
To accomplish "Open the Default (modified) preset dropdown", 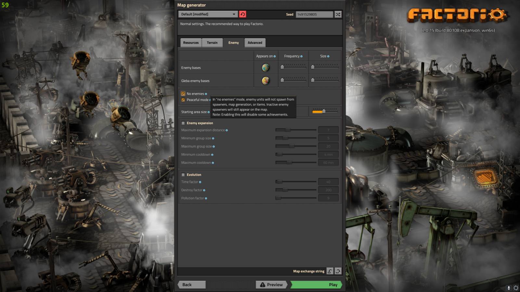I will [x=208, y=14].
